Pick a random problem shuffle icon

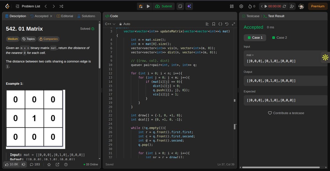pyautogui.click(x=61, y=6)
